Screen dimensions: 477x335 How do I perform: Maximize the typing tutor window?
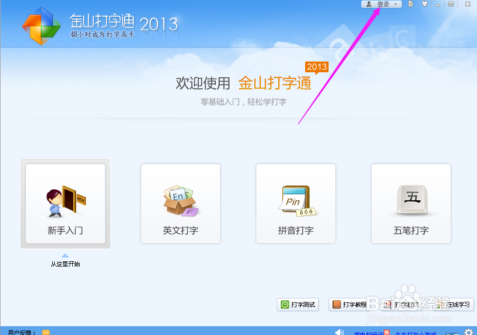pos(451,4)
